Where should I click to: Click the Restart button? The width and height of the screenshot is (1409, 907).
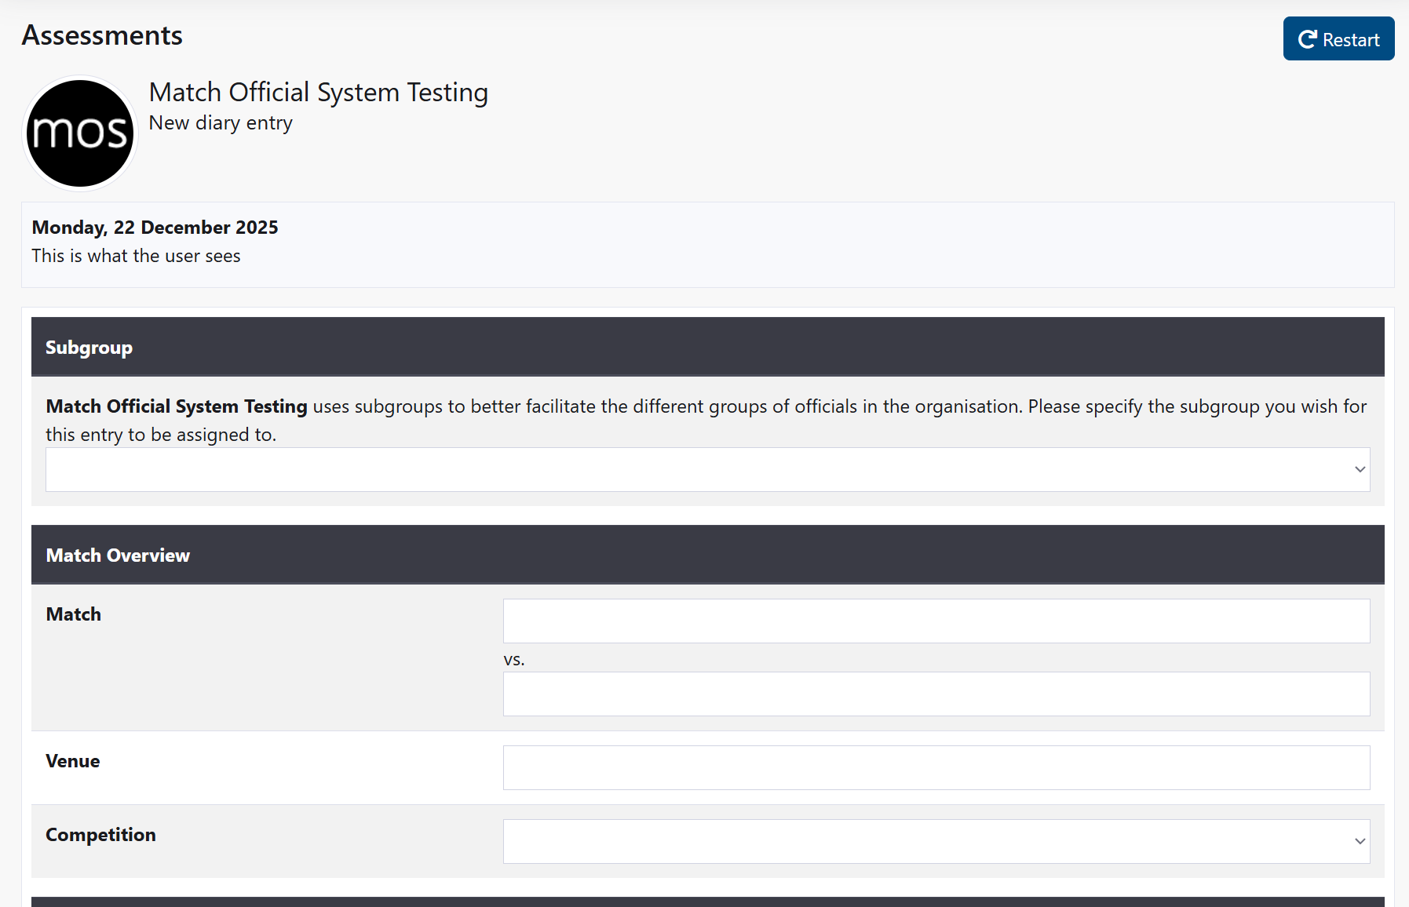tap(1338, 38)
